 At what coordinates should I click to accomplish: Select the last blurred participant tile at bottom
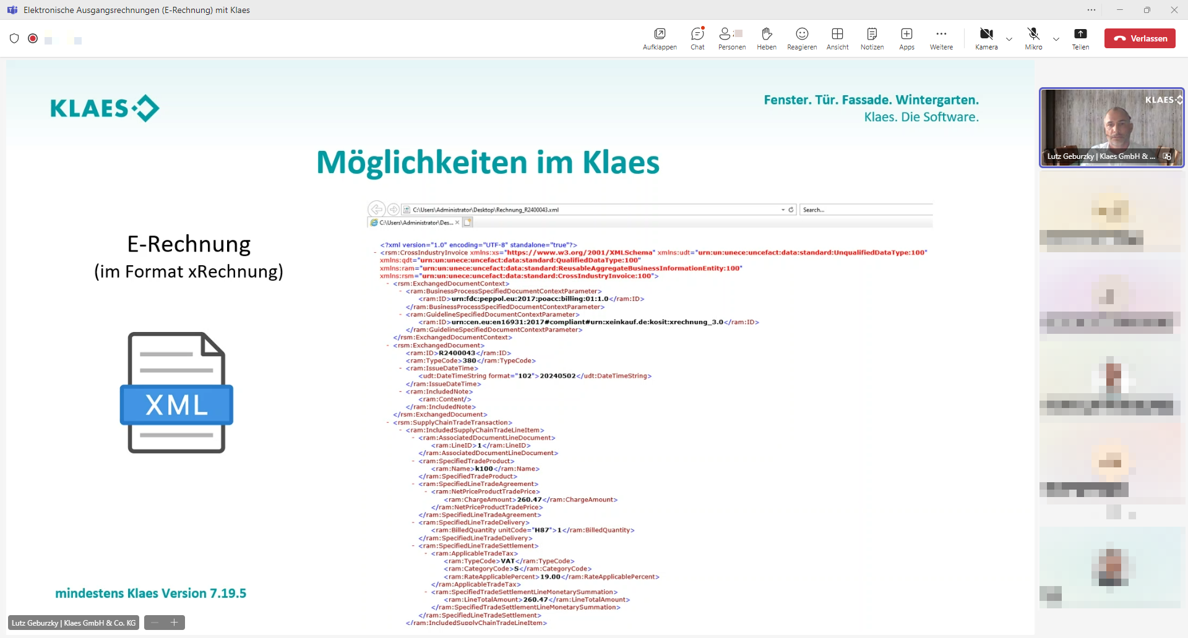pos(1111,568)
